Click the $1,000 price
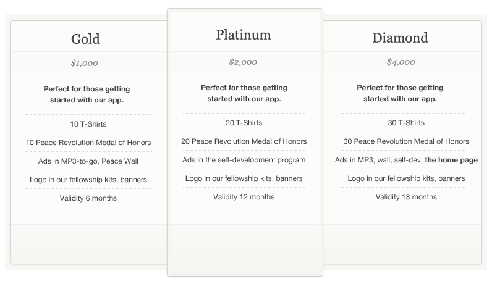Screen dimensions: 492x284 (x=85, y=63)
